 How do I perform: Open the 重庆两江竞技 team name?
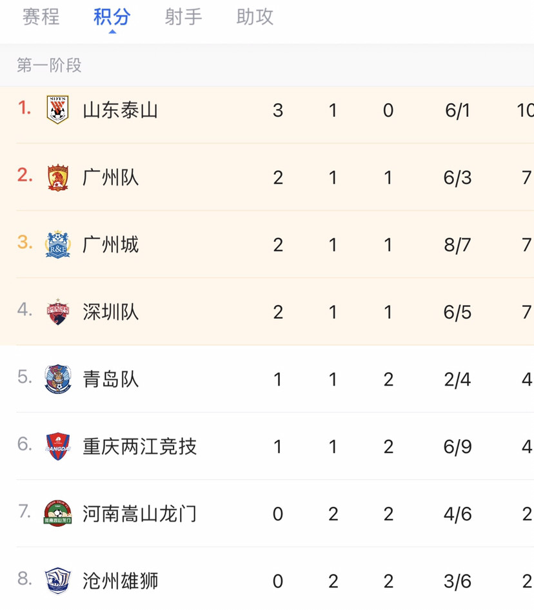139,446
